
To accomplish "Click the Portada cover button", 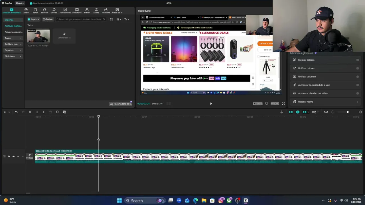I will point(30,156).
